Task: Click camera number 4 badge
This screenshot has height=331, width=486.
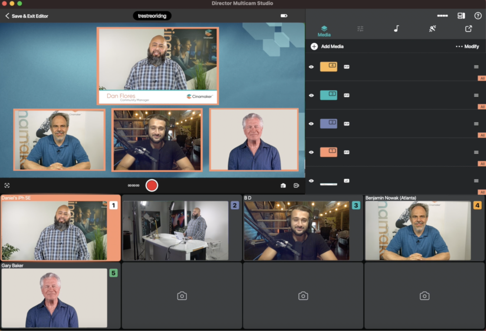Action: [477, 205]
